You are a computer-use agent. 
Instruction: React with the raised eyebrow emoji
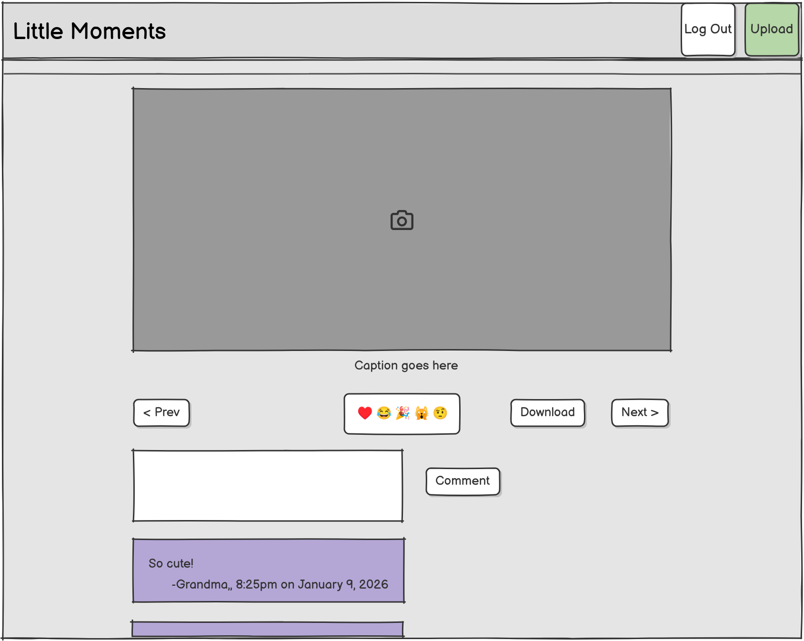pyautogui.click(x=441, y=413)
